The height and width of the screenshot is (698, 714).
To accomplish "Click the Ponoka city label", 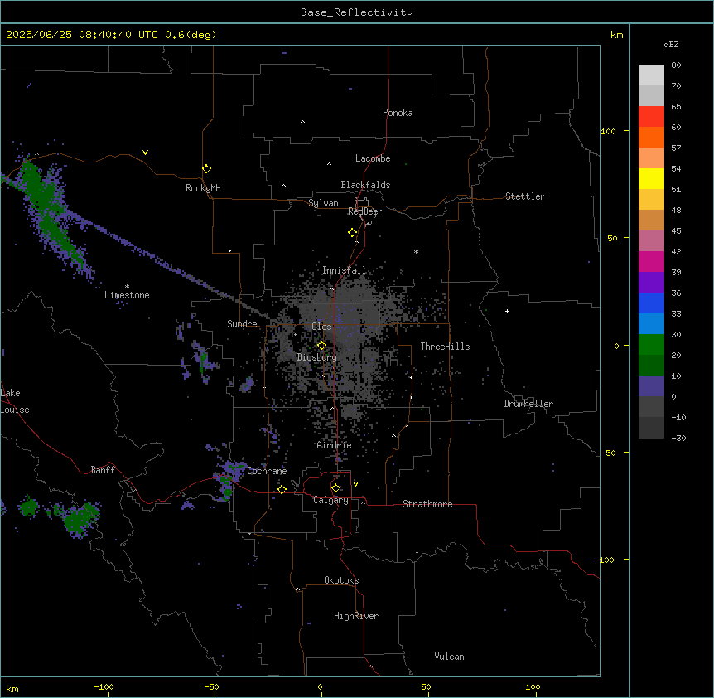I will click(x=398, y=113).
